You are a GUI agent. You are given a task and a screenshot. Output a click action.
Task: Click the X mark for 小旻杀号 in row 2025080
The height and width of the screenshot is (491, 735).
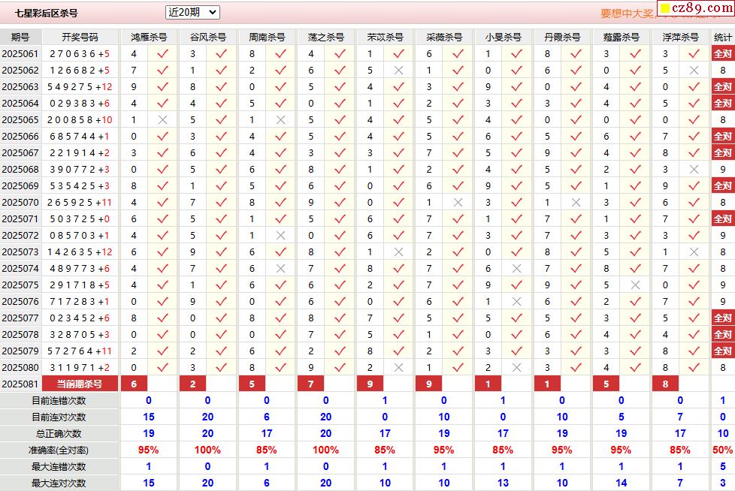[517, 367]
